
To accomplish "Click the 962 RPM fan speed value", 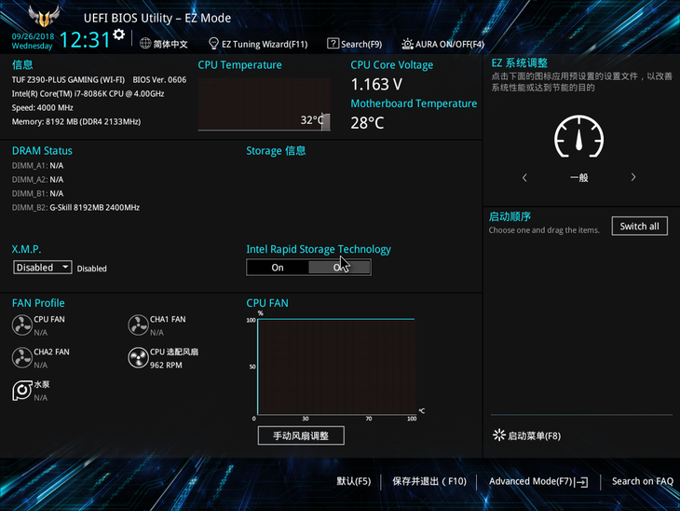I will [166, 366].
